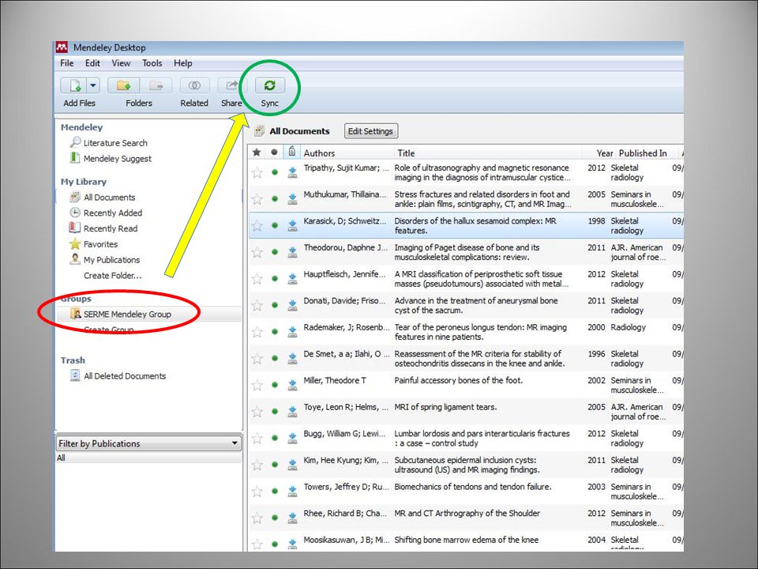758x569 pixels.
Task: Open the PDF icon for Towers paper
Action: (x=292, y=492)
